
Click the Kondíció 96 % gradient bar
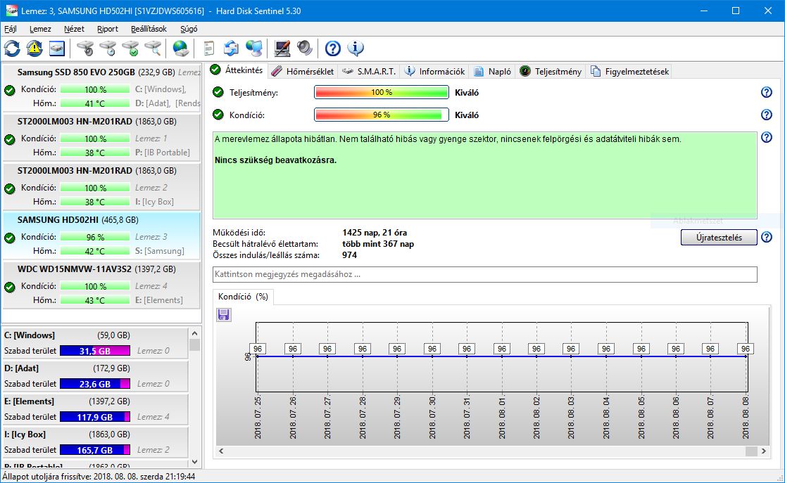click(382, 115)
